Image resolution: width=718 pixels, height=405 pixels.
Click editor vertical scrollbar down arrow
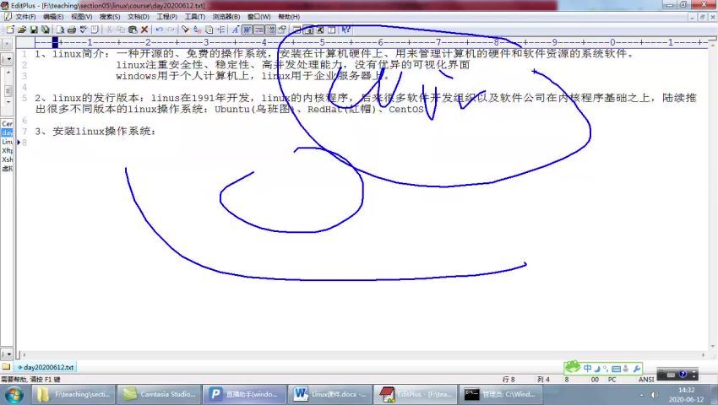pyautogui.click(x=712, y=347)
